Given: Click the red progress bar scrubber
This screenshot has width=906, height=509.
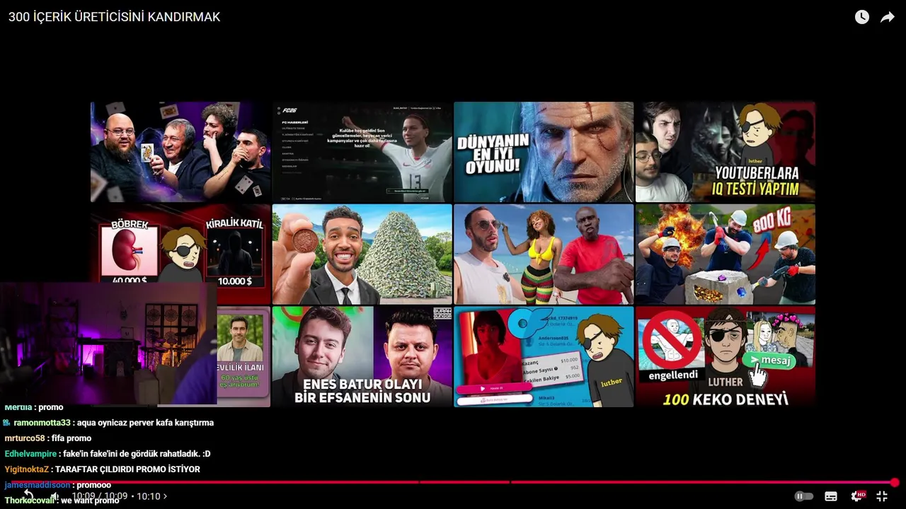Looking at the screenshot, I should (x=895, y=483).
